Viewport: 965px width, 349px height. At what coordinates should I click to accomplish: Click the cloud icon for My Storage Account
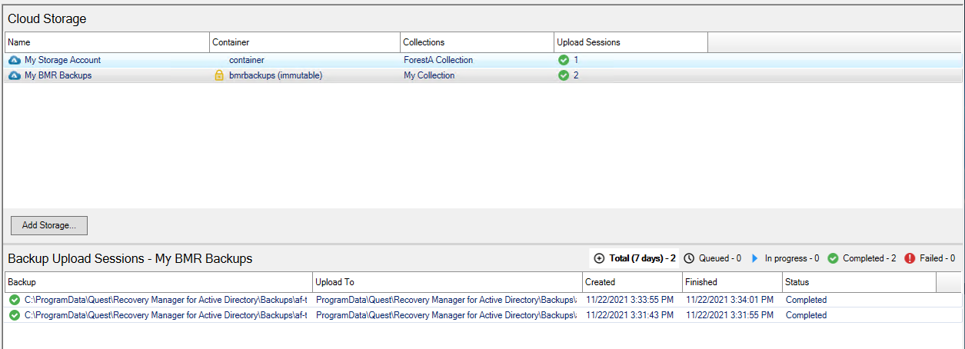click(x=14, y=60)
